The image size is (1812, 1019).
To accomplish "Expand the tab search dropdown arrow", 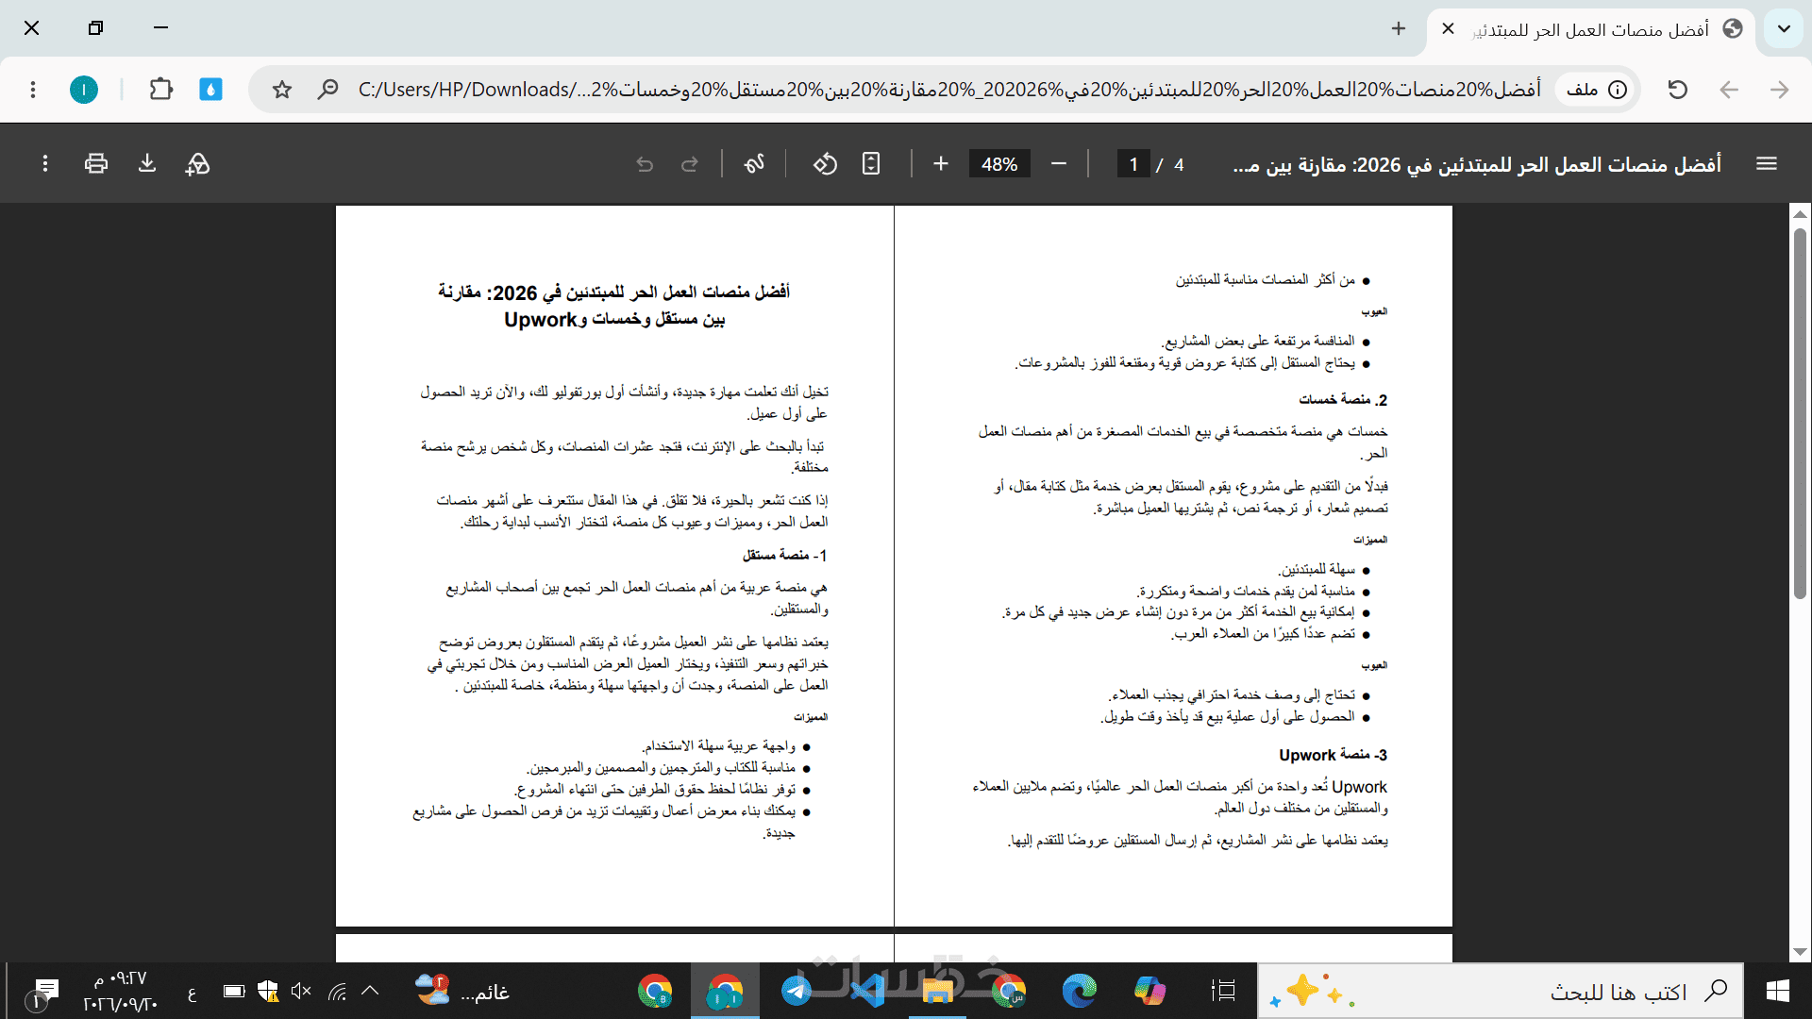I will (1784, 29).
